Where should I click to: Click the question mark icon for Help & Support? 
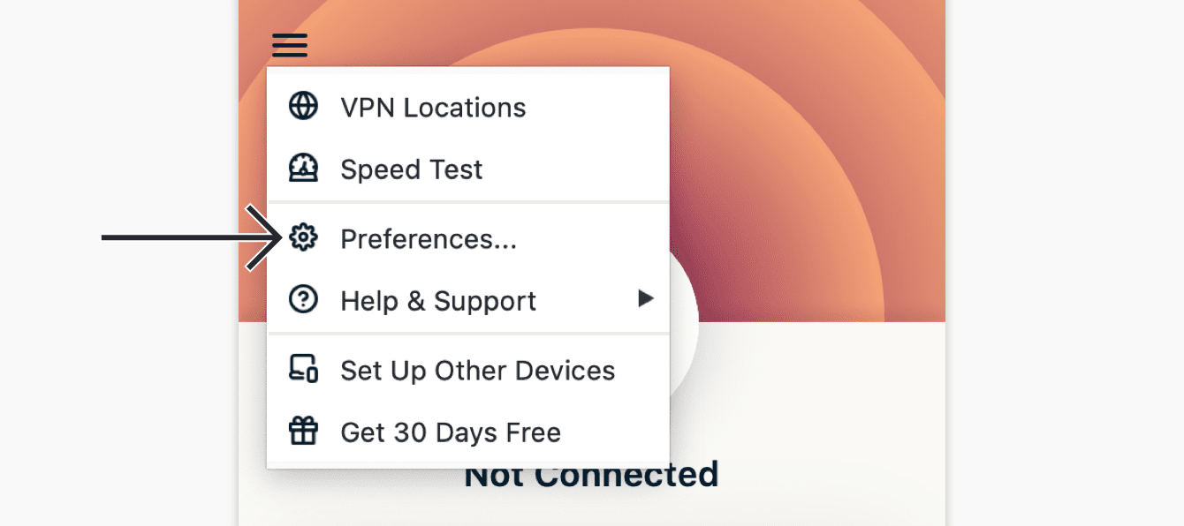304,299
